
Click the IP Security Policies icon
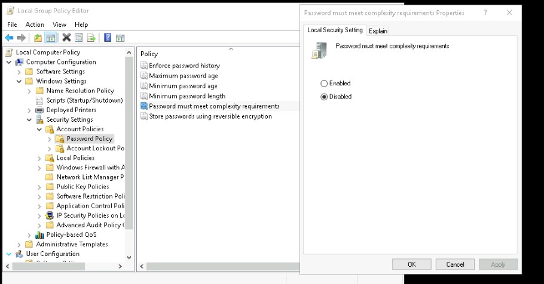click(x=50, y=215)
